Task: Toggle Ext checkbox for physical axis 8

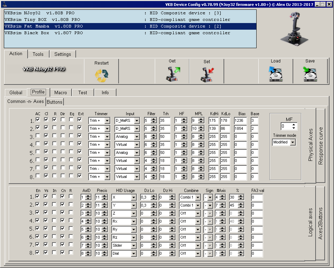Action: 80,176
